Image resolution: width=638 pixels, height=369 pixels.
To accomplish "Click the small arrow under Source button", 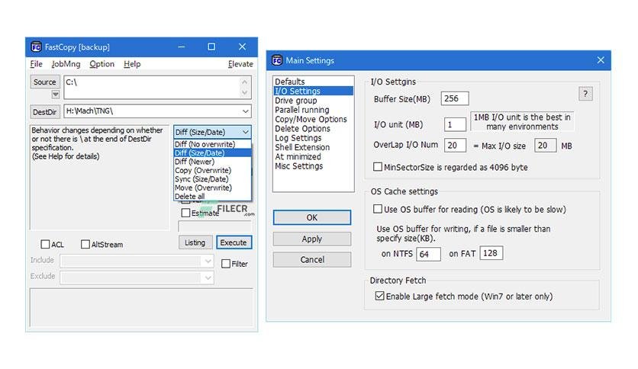I will [x=56, y=95].
